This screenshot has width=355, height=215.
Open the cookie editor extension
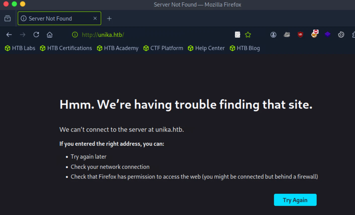coord(341,35)
